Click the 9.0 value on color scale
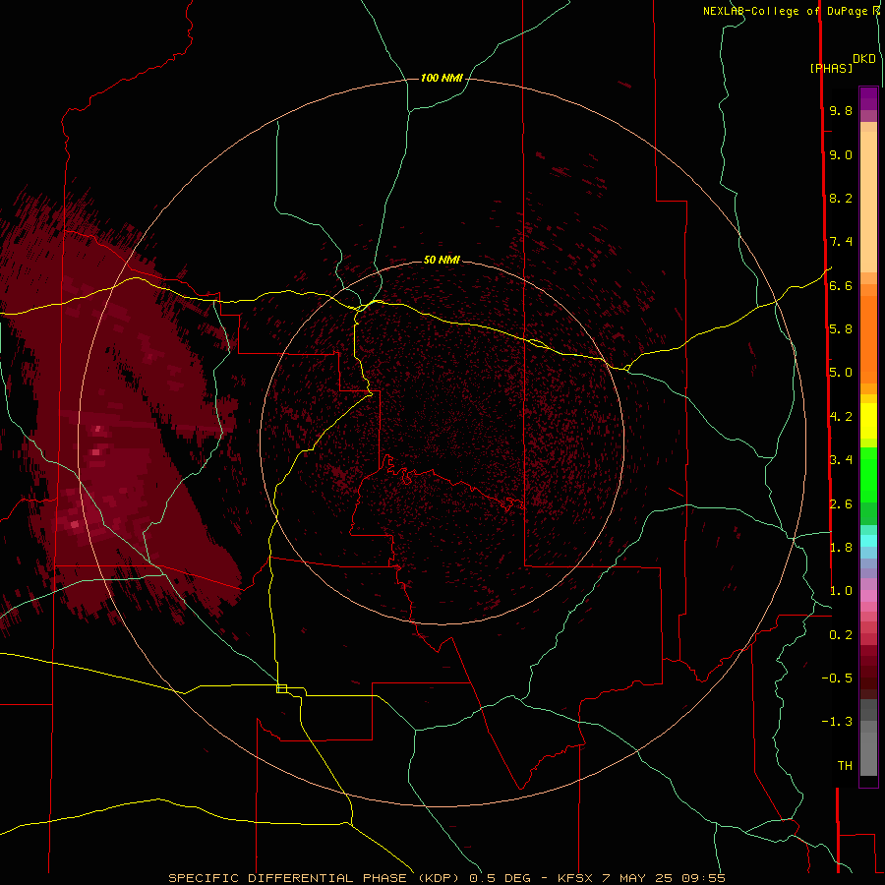 coord(841,154)
